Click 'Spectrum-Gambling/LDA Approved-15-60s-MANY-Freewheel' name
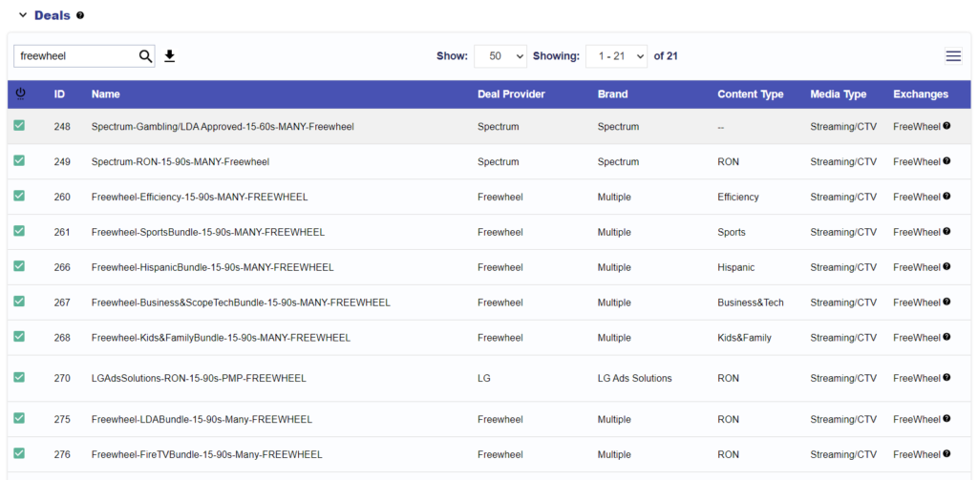Screen dimensions: 978x480 [223, 127]
